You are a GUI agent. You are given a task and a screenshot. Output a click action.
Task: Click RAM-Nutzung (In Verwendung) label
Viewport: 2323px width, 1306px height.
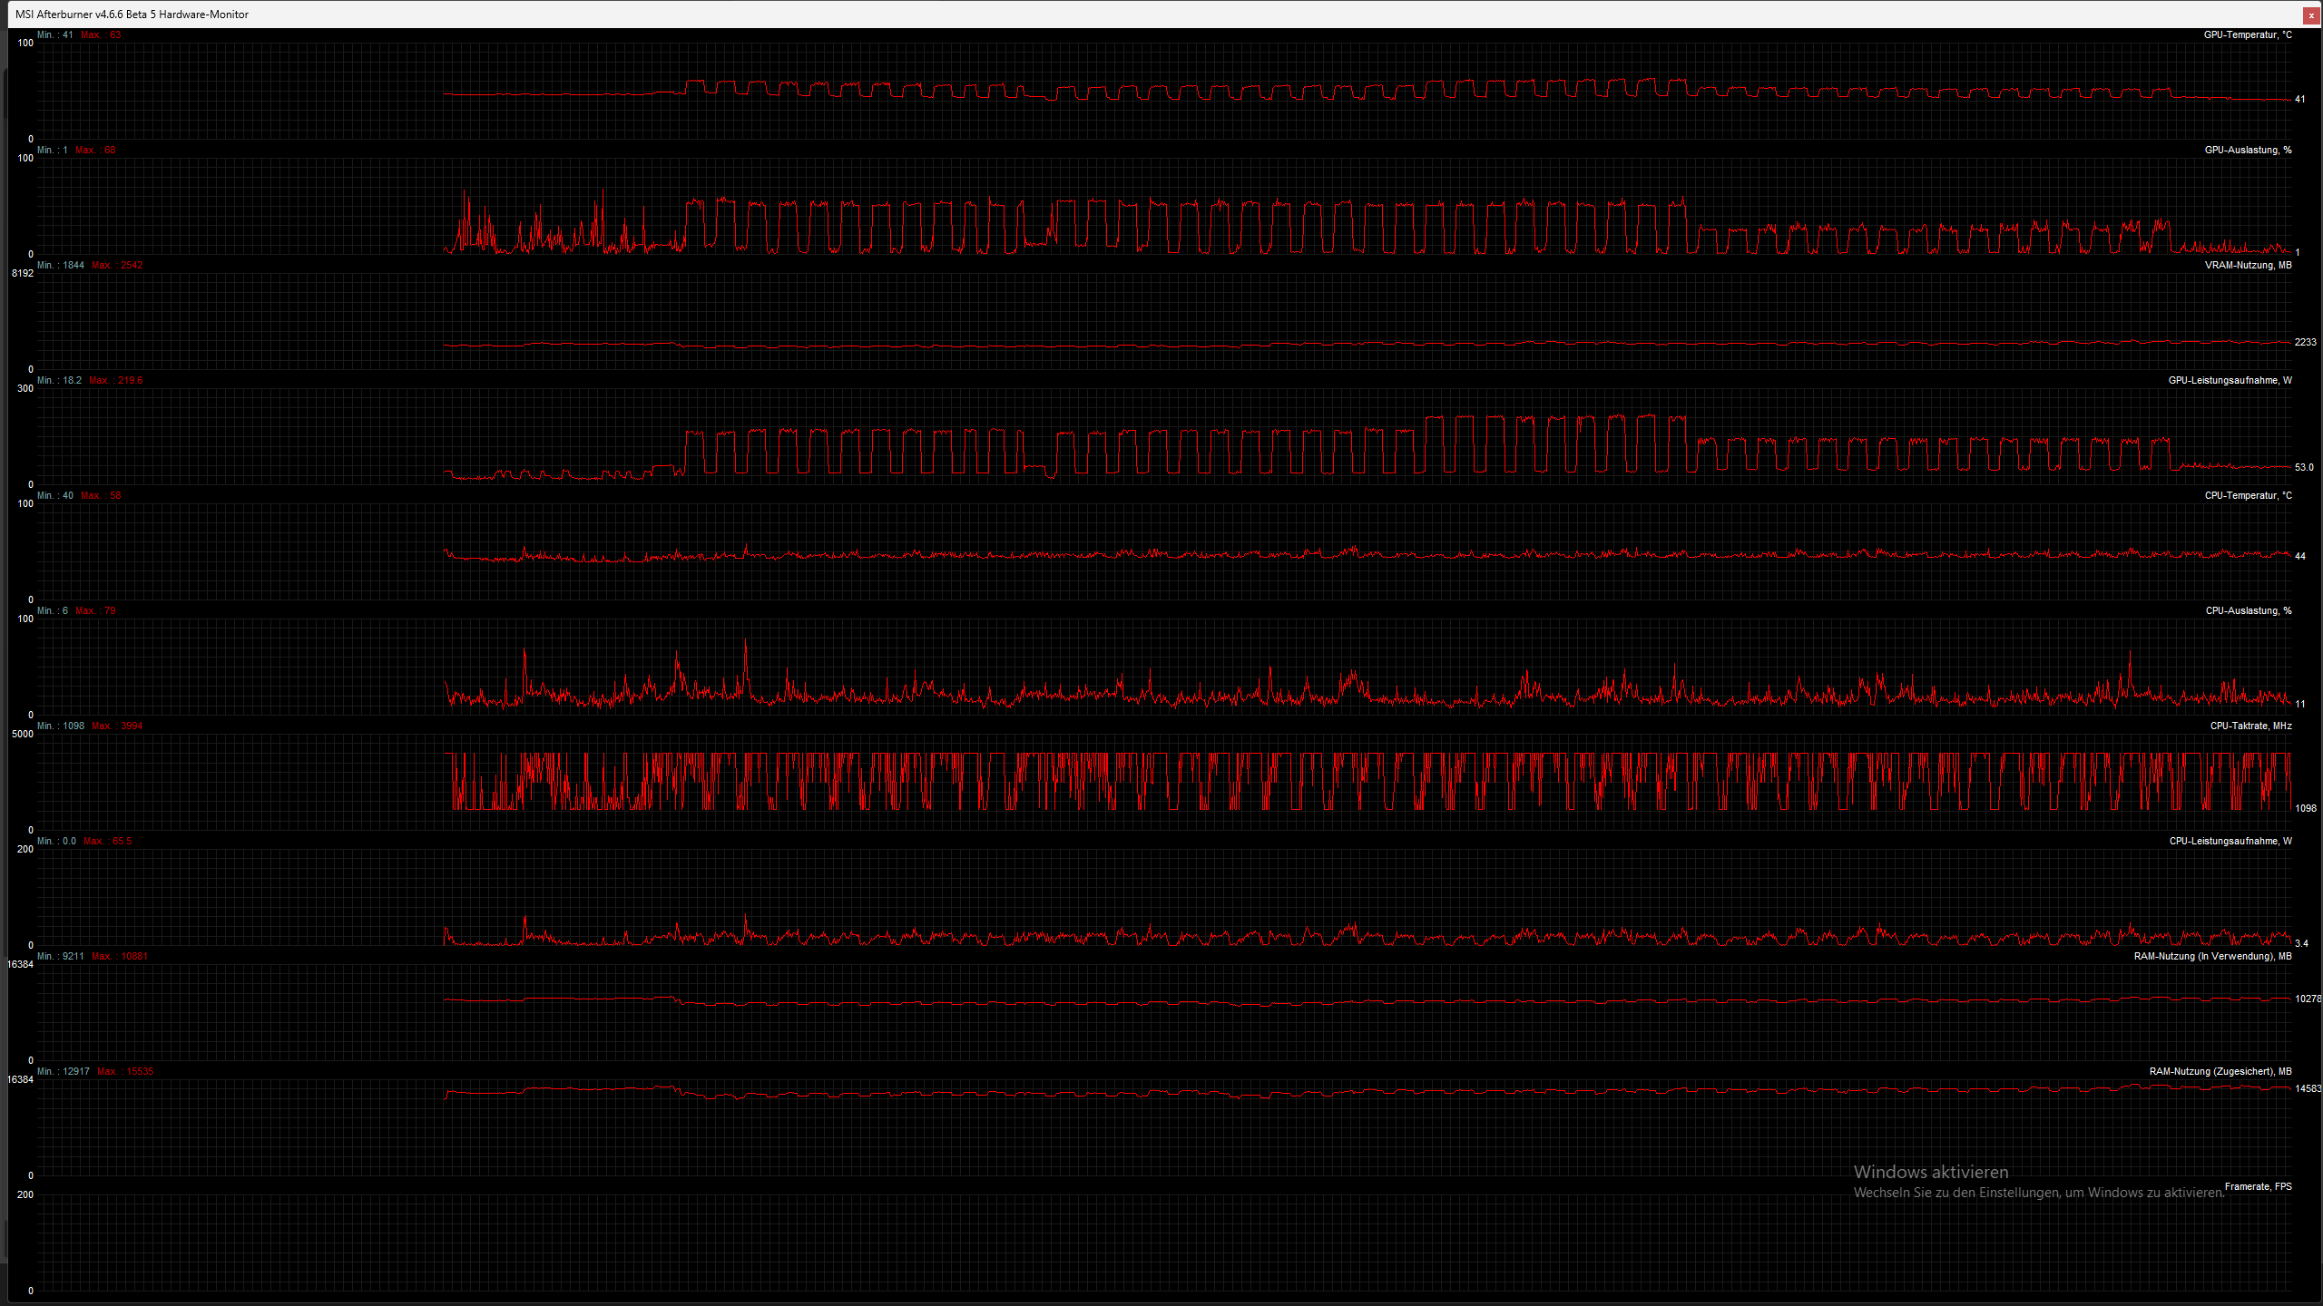click(2212, 957)
